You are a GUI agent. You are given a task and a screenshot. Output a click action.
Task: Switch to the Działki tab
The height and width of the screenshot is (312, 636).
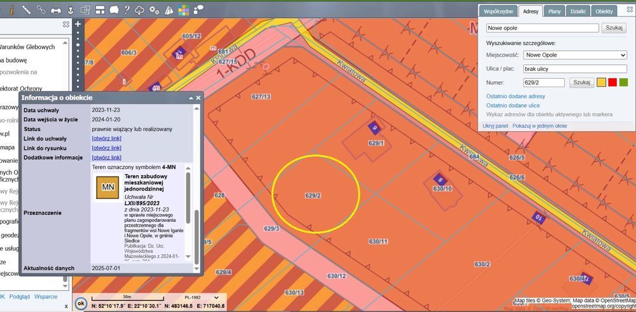[x=577, y=11]
